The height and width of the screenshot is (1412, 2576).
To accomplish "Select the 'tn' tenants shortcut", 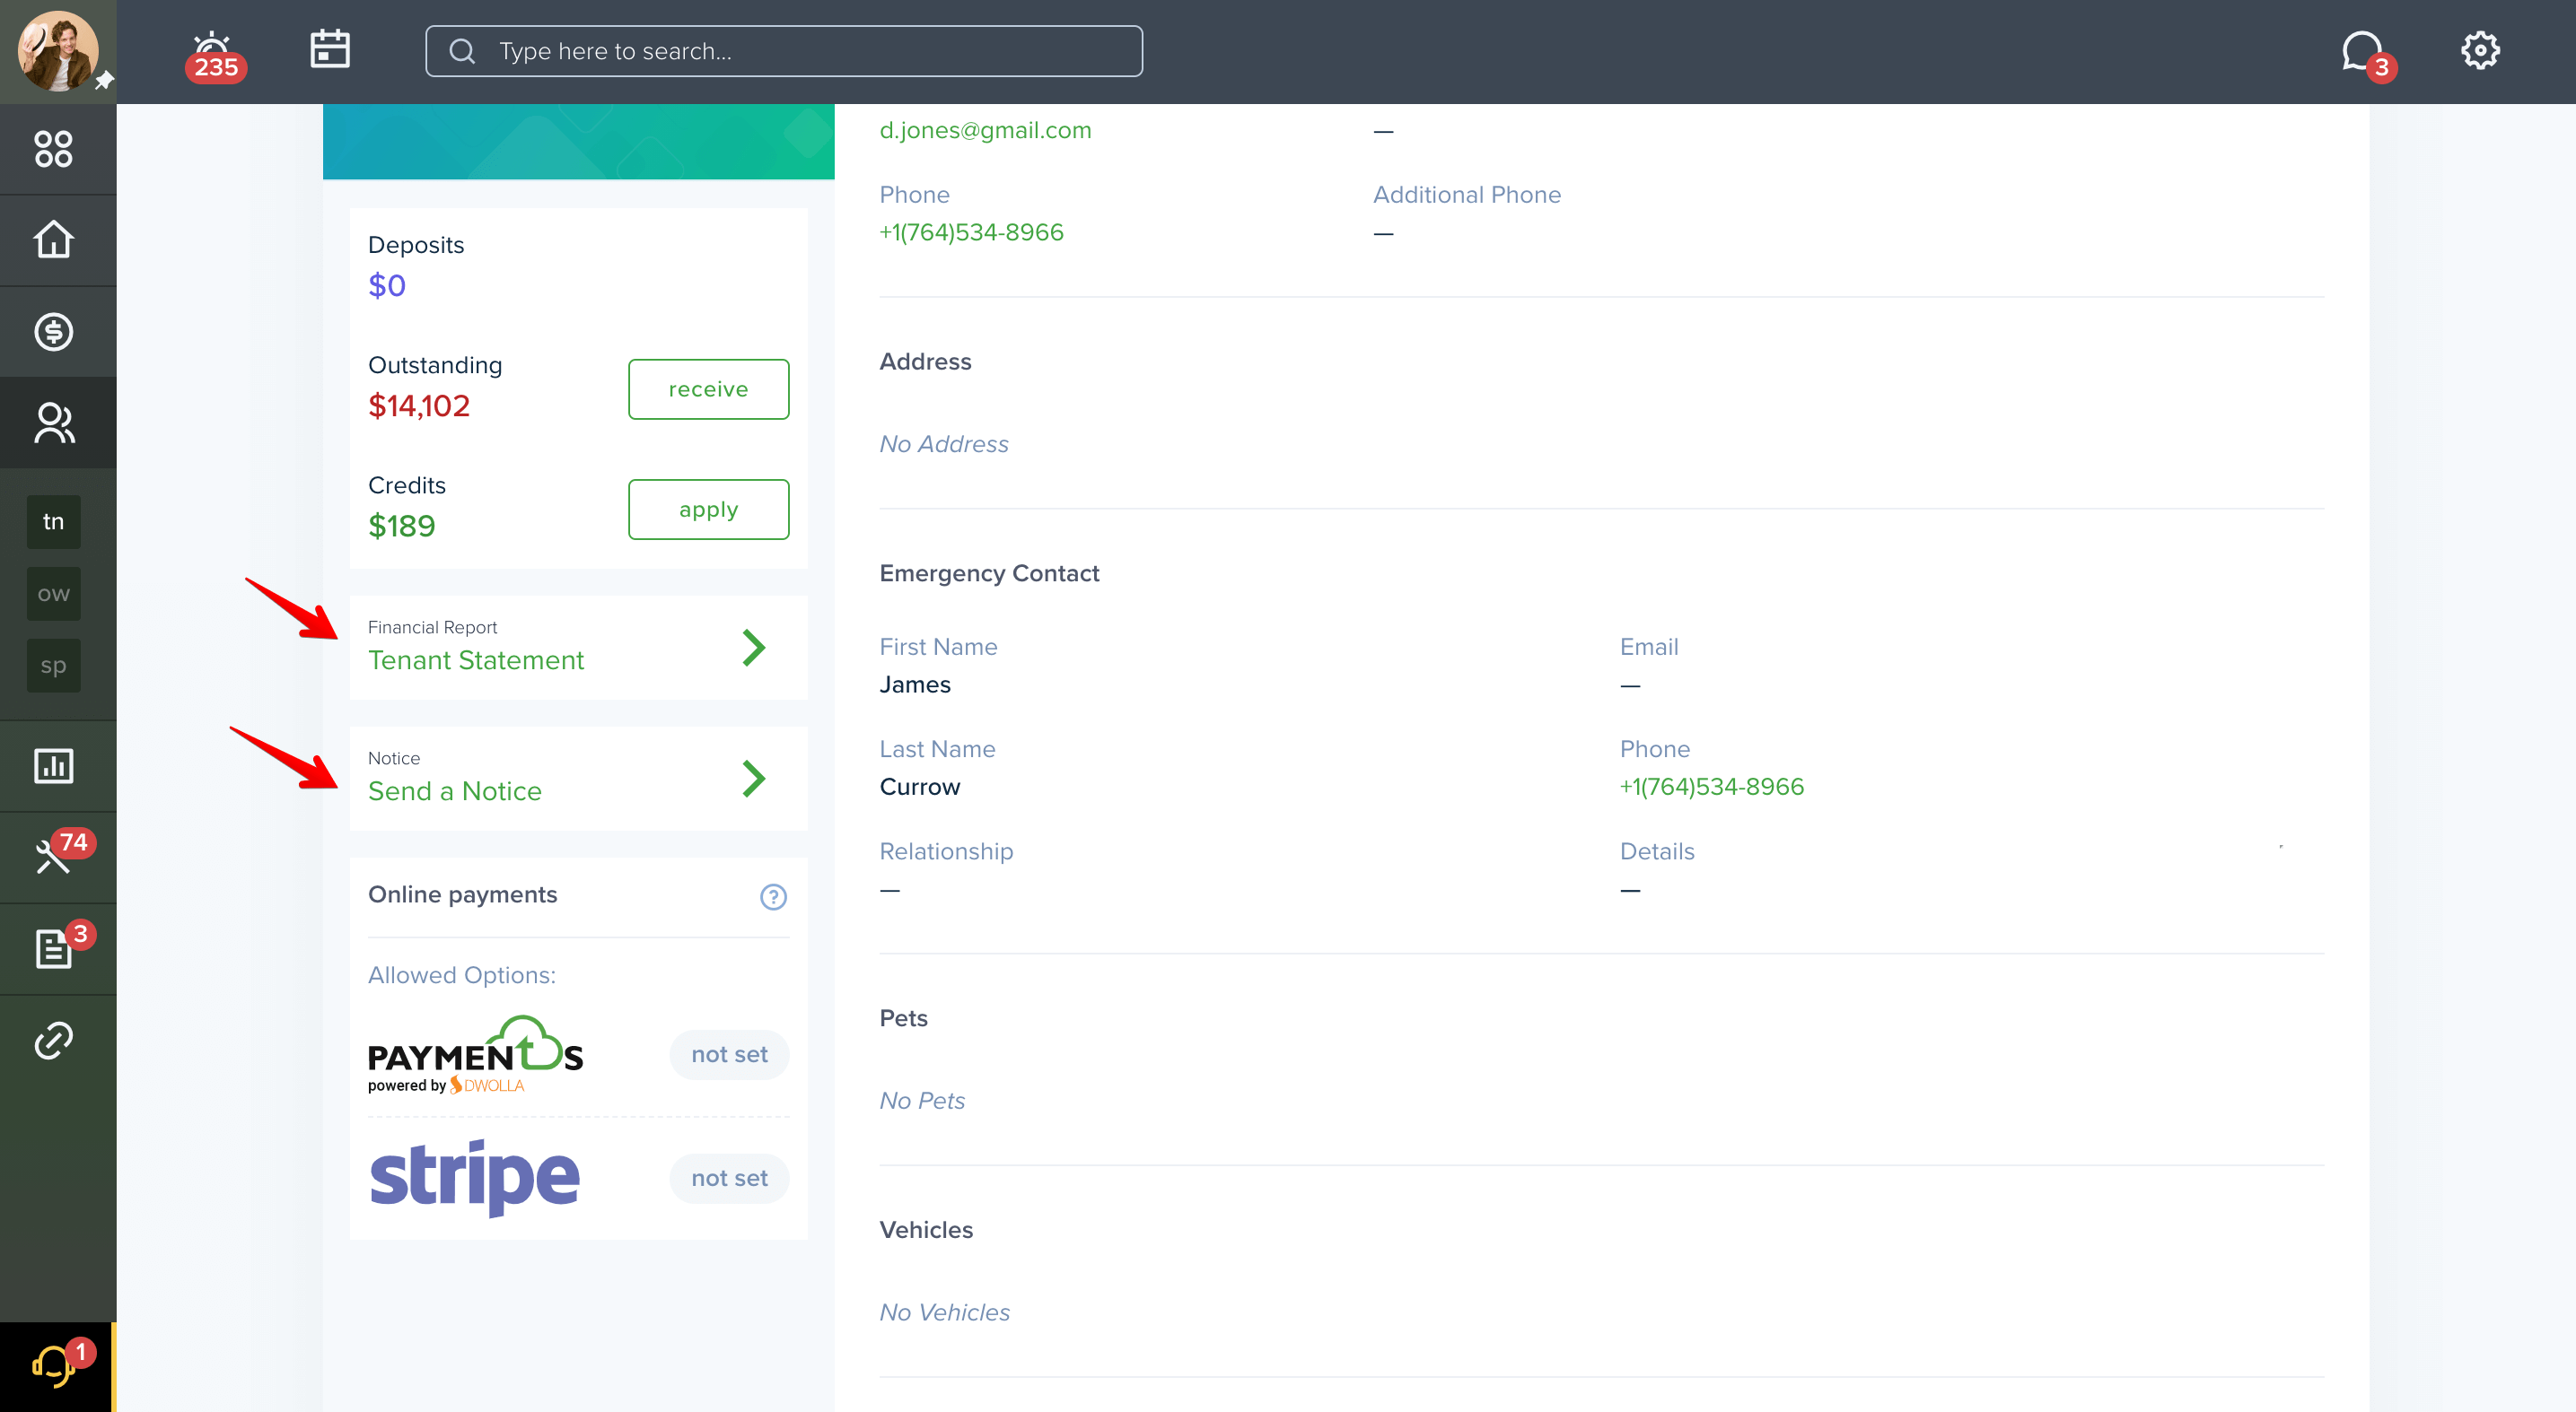I will (x=54, y=521).
